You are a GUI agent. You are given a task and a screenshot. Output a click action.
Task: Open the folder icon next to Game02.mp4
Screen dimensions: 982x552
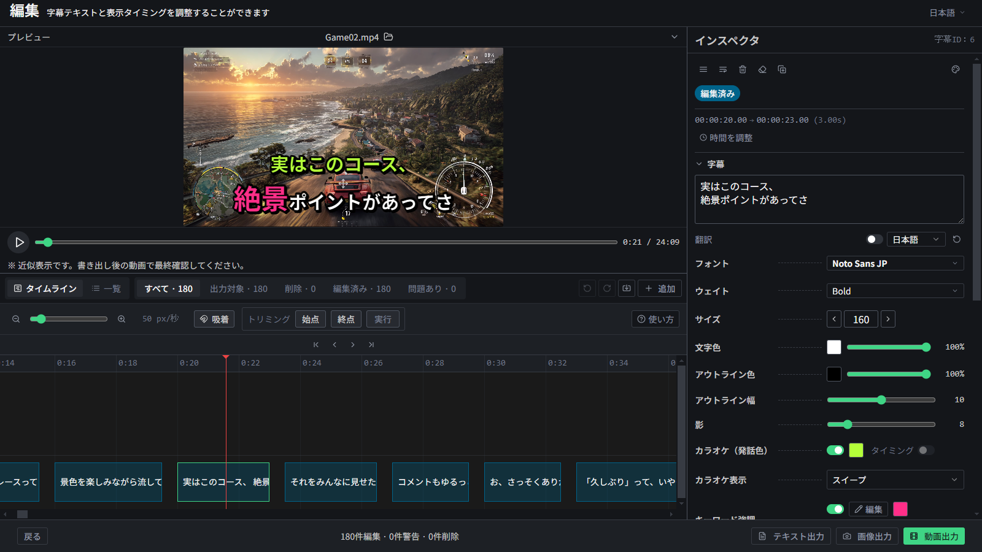389,37
